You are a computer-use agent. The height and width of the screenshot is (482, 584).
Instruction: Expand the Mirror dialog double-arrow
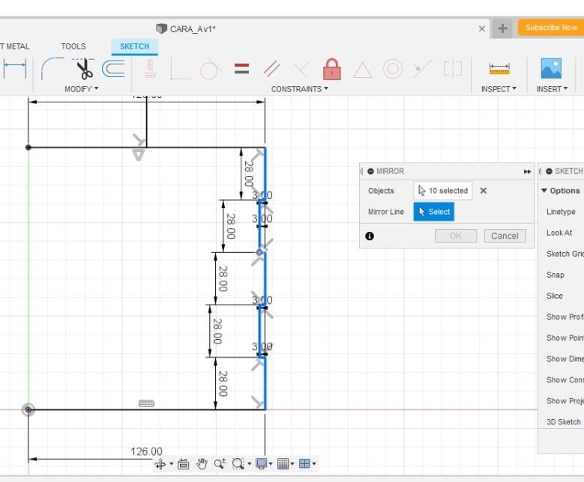point(527,171)
